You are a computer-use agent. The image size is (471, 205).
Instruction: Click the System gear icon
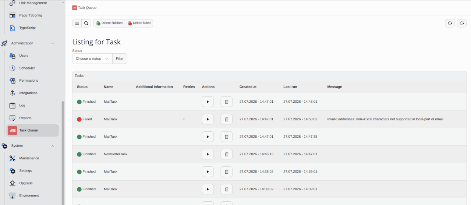point(4,146)
